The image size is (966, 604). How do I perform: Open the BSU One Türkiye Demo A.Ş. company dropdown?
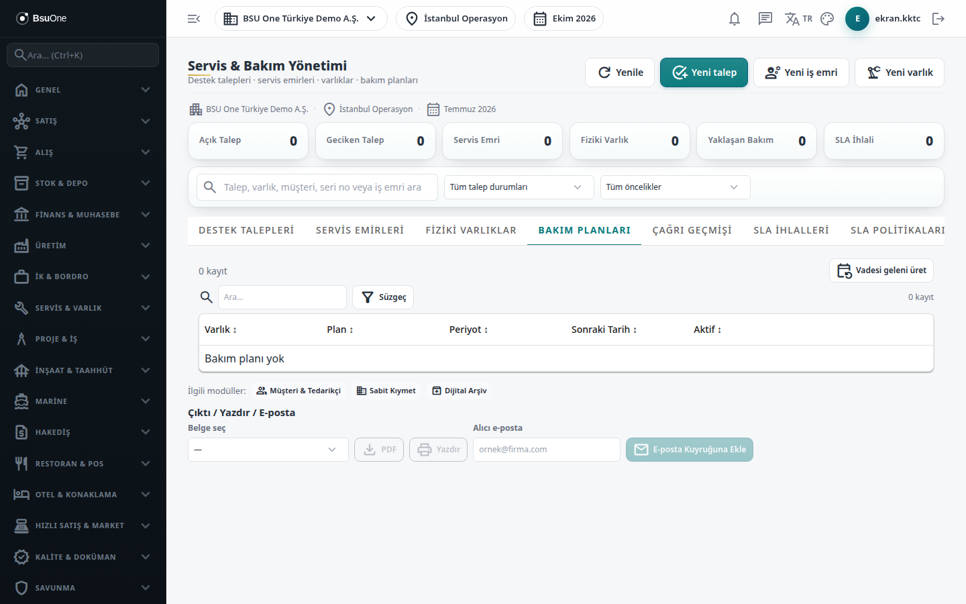301,19
